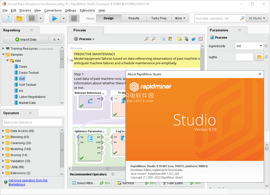This screenshot has height=195, width=270.
Task: Collapse the data folder under Samples
Action: 8,60
